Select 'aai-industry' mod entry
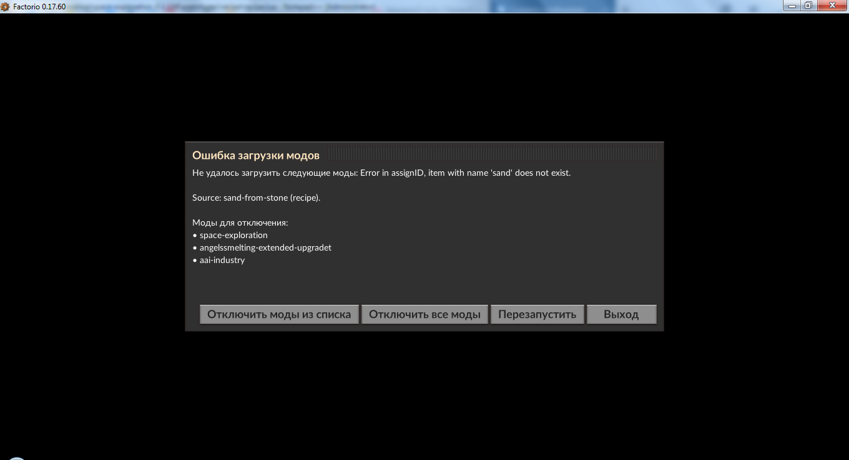 coord(222,260)
